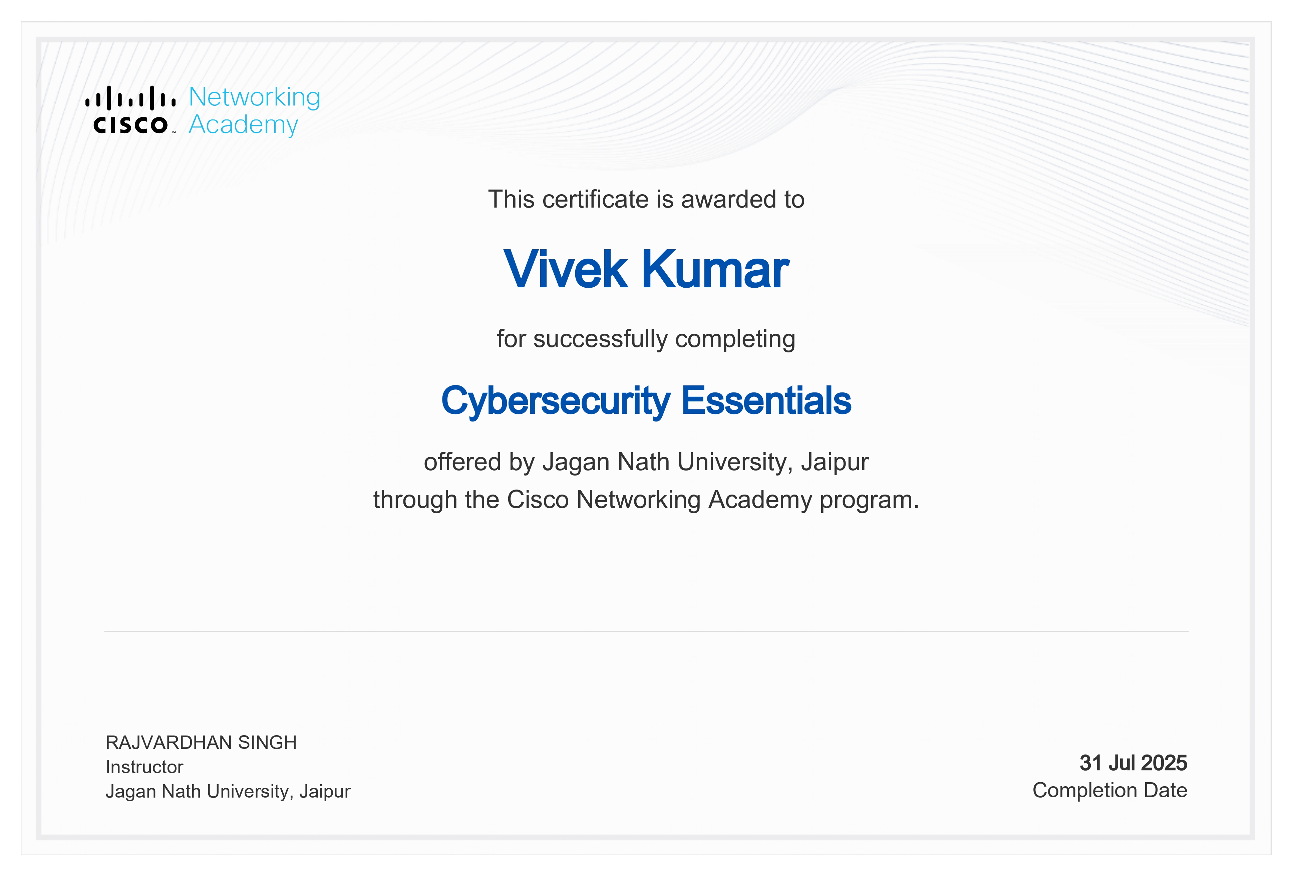Select the course title 'Cybersecurity Essentials'
Image resolution: width=1293 pixels, height=876 pixels.
(x=646, y=400)
